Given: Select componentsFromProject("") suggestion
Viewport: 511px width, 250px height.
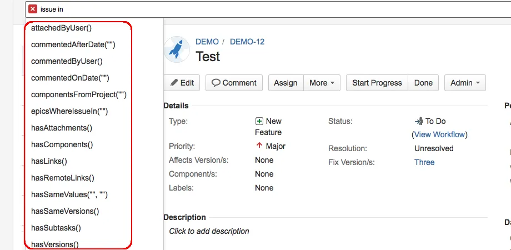Looking at the screenshot, I should [78, 94].
